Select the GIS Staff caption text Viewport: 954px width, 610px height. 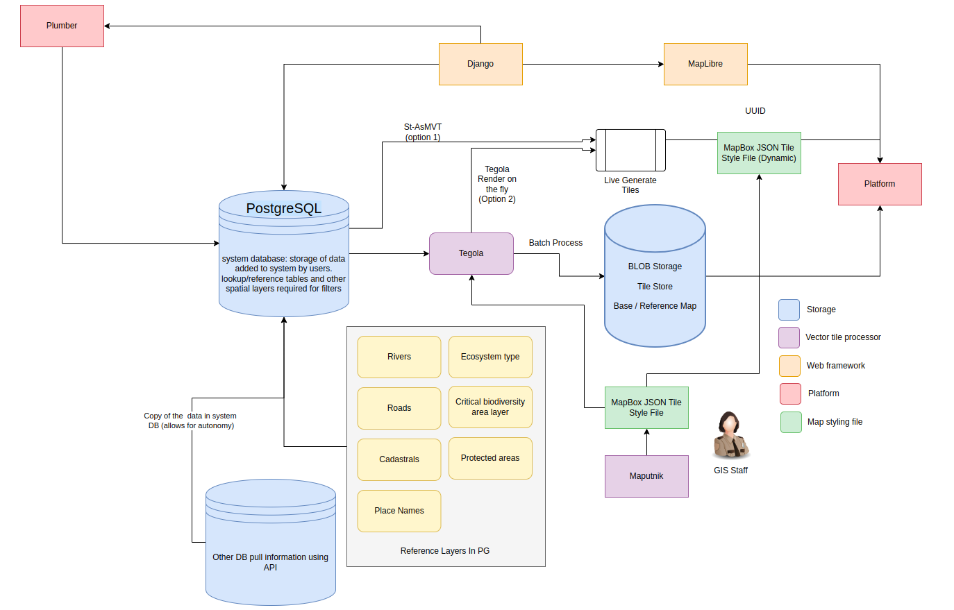pyautogui.click(x=730, y=471)
